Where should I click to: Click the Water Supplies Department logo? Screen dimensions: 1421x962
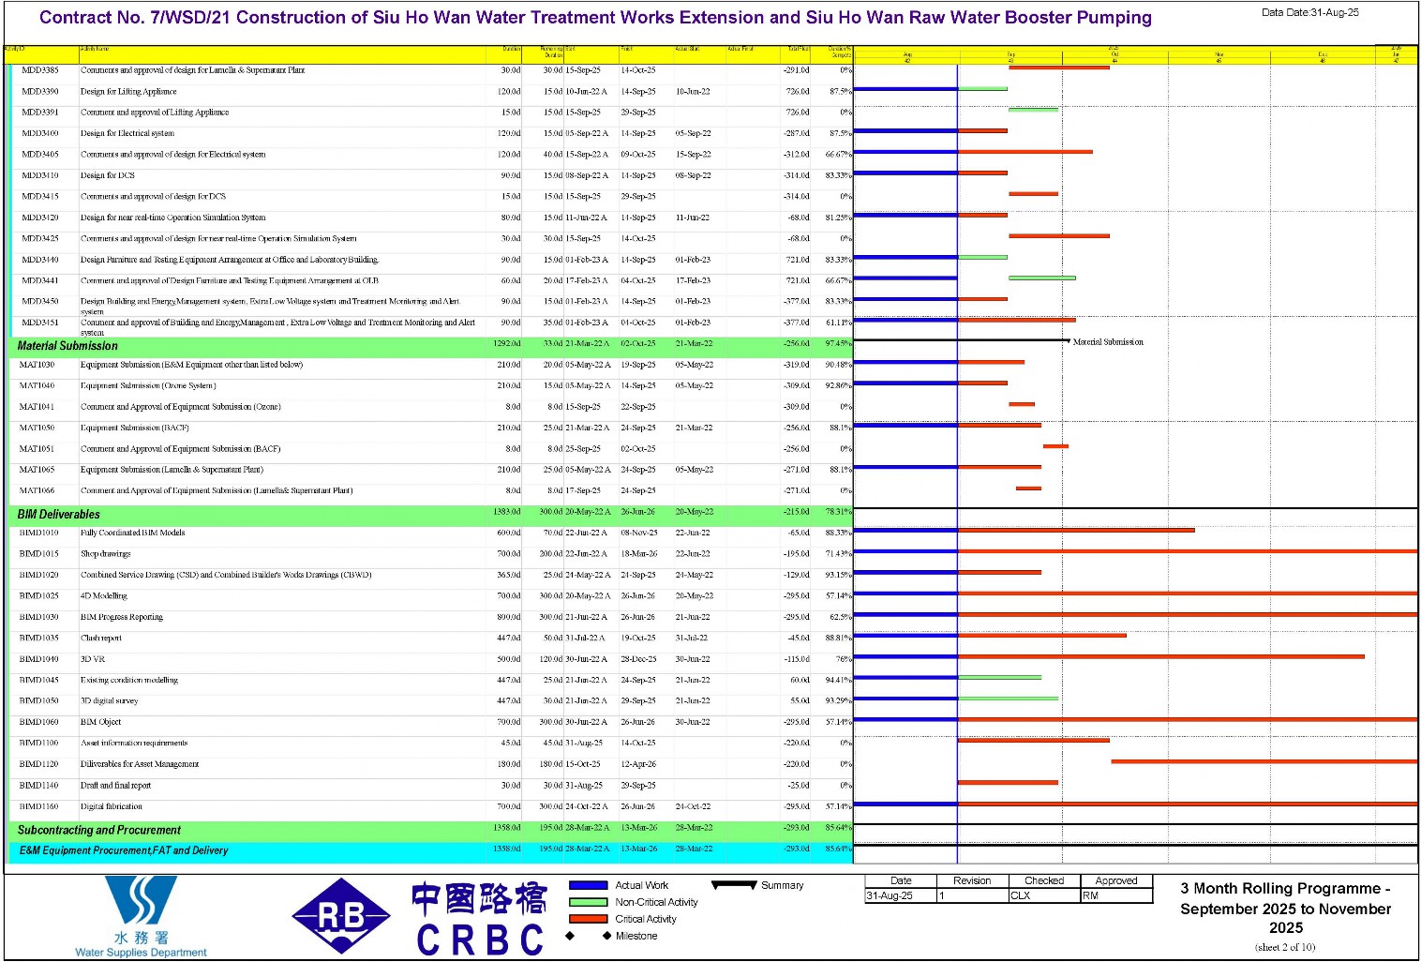pos(141,916)
